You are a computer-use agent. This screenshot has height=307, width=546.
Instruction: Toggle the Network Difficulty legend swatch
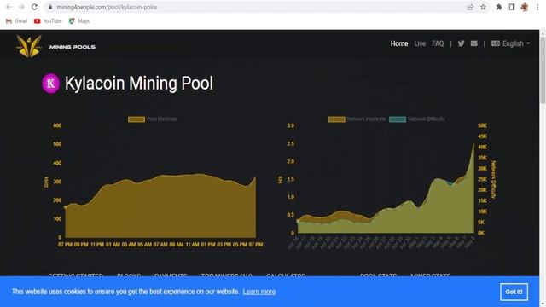(x=398, y=119)
